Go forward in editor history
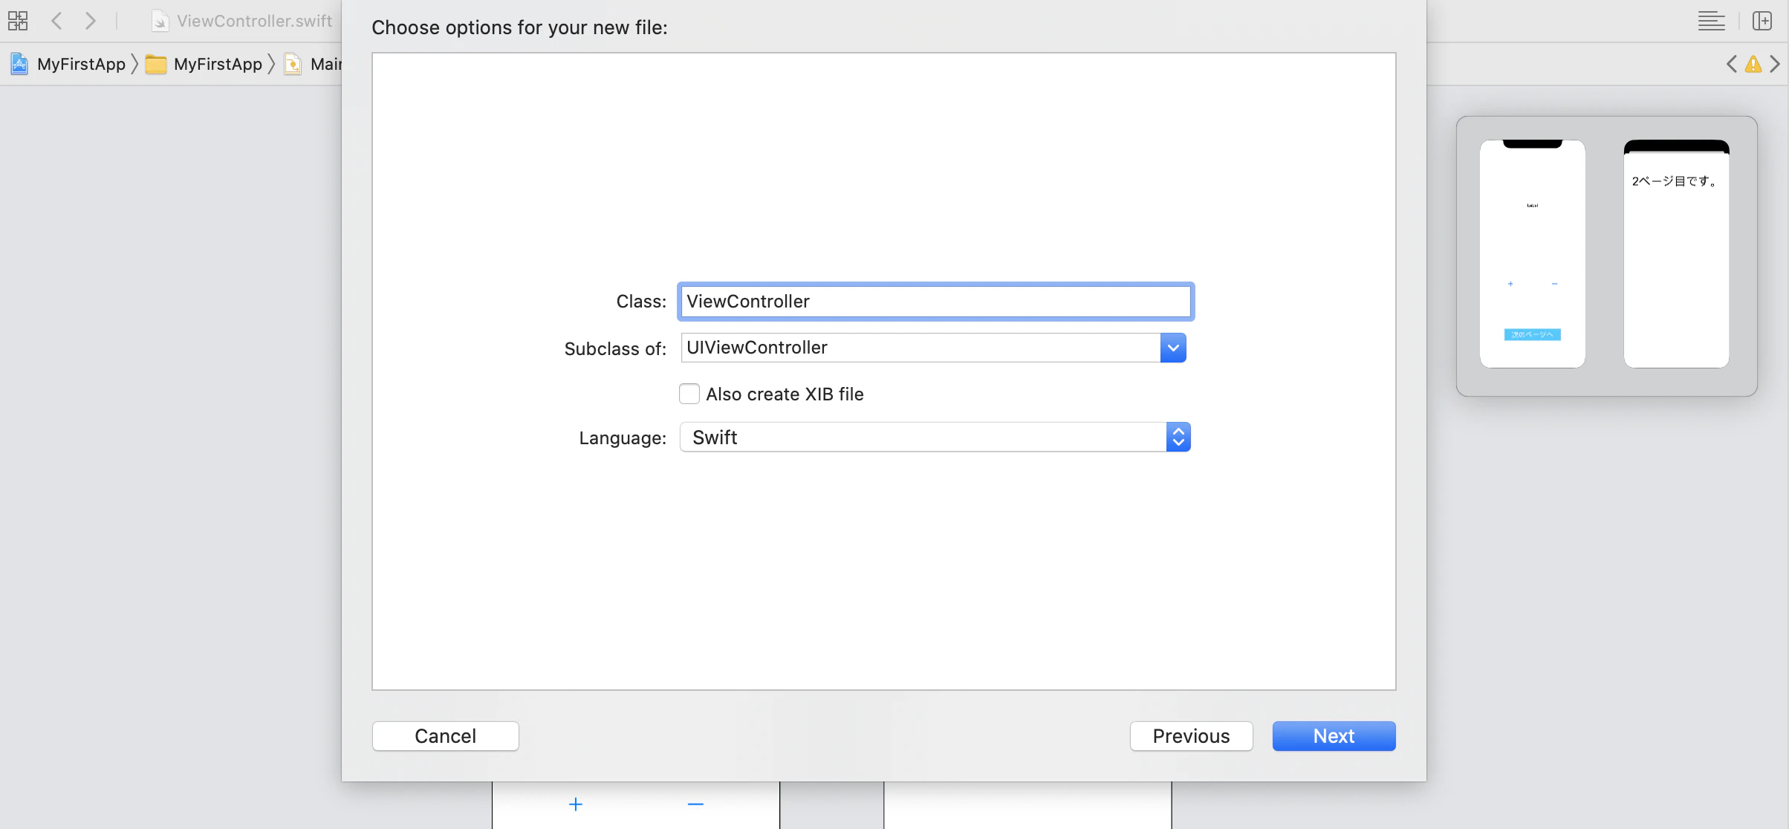The image size is (1789, 829). (91, 21)
